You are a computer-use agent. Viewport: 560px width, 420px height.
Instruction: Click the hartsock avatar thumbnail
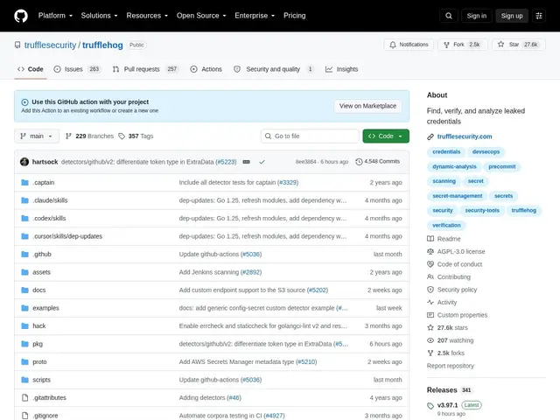(x=24, y=162)
